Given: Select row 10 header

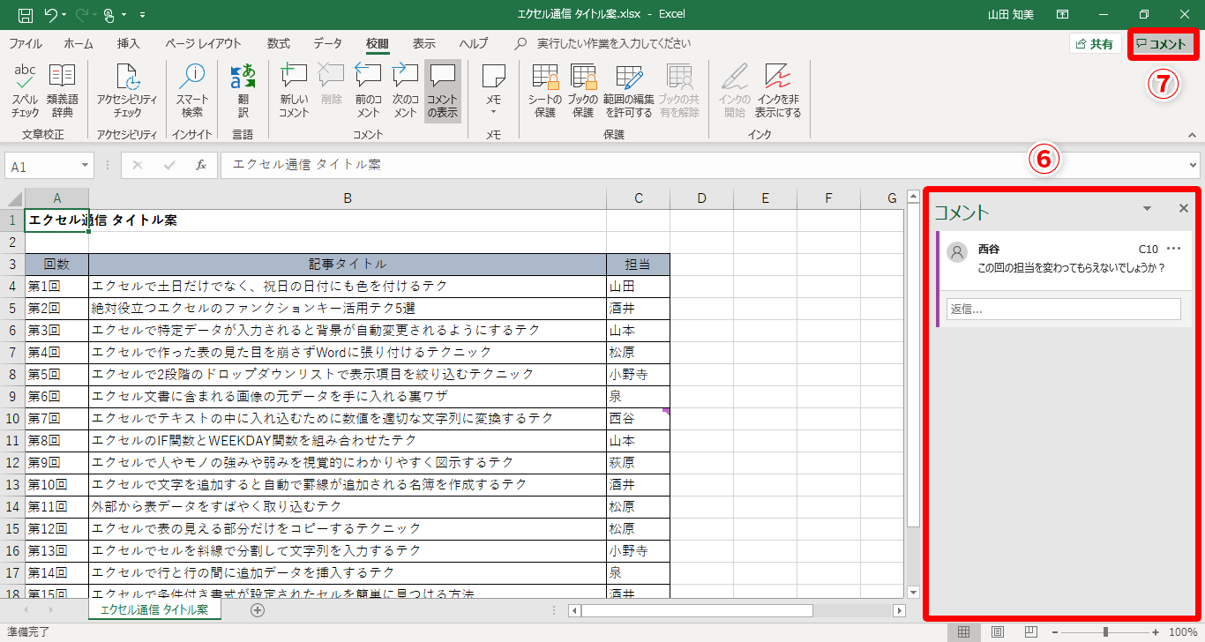Looking at the screenshot, I should click(12, 418).
